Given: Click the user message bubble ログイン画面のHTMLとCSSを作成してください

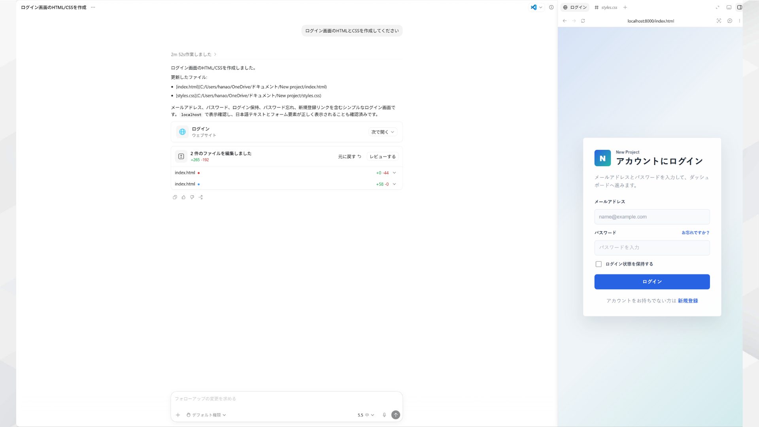Looking at the screenshot, I should (352, 31).
